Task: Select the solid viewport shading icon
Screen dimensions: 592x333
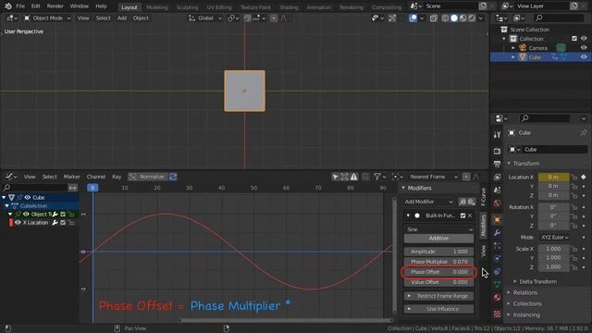Action: coord(454,18)
